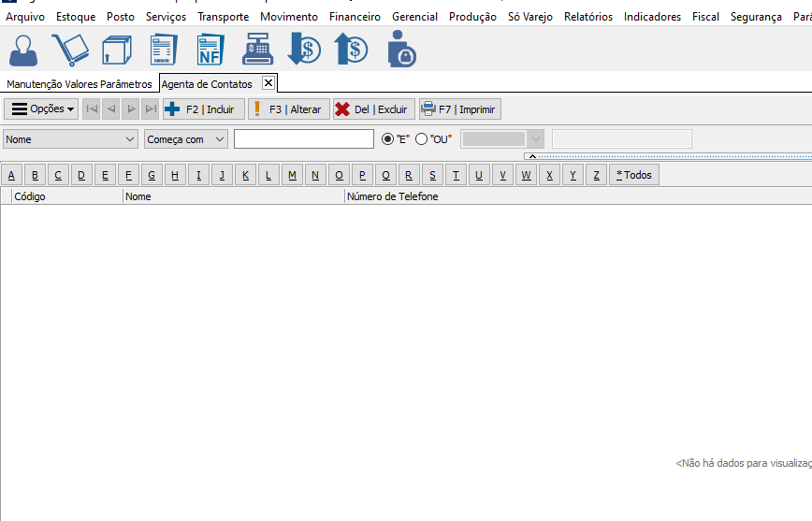Image resolution: width=812 pixels, height=521 pixels.
Task: Click the down-arrow dollar coin icon
Action: click(x=304, y=49)
